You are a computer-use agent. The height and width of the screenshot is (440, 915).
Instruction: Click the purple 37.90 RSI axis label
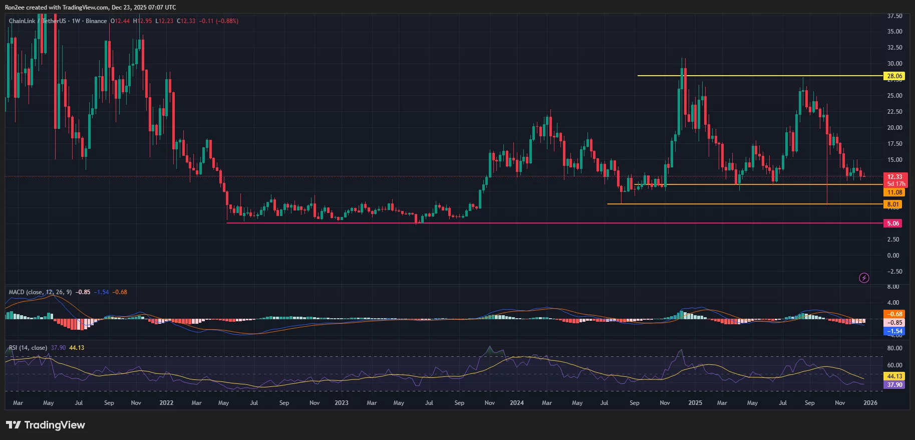pyautogui.click(x=894, y=385)
